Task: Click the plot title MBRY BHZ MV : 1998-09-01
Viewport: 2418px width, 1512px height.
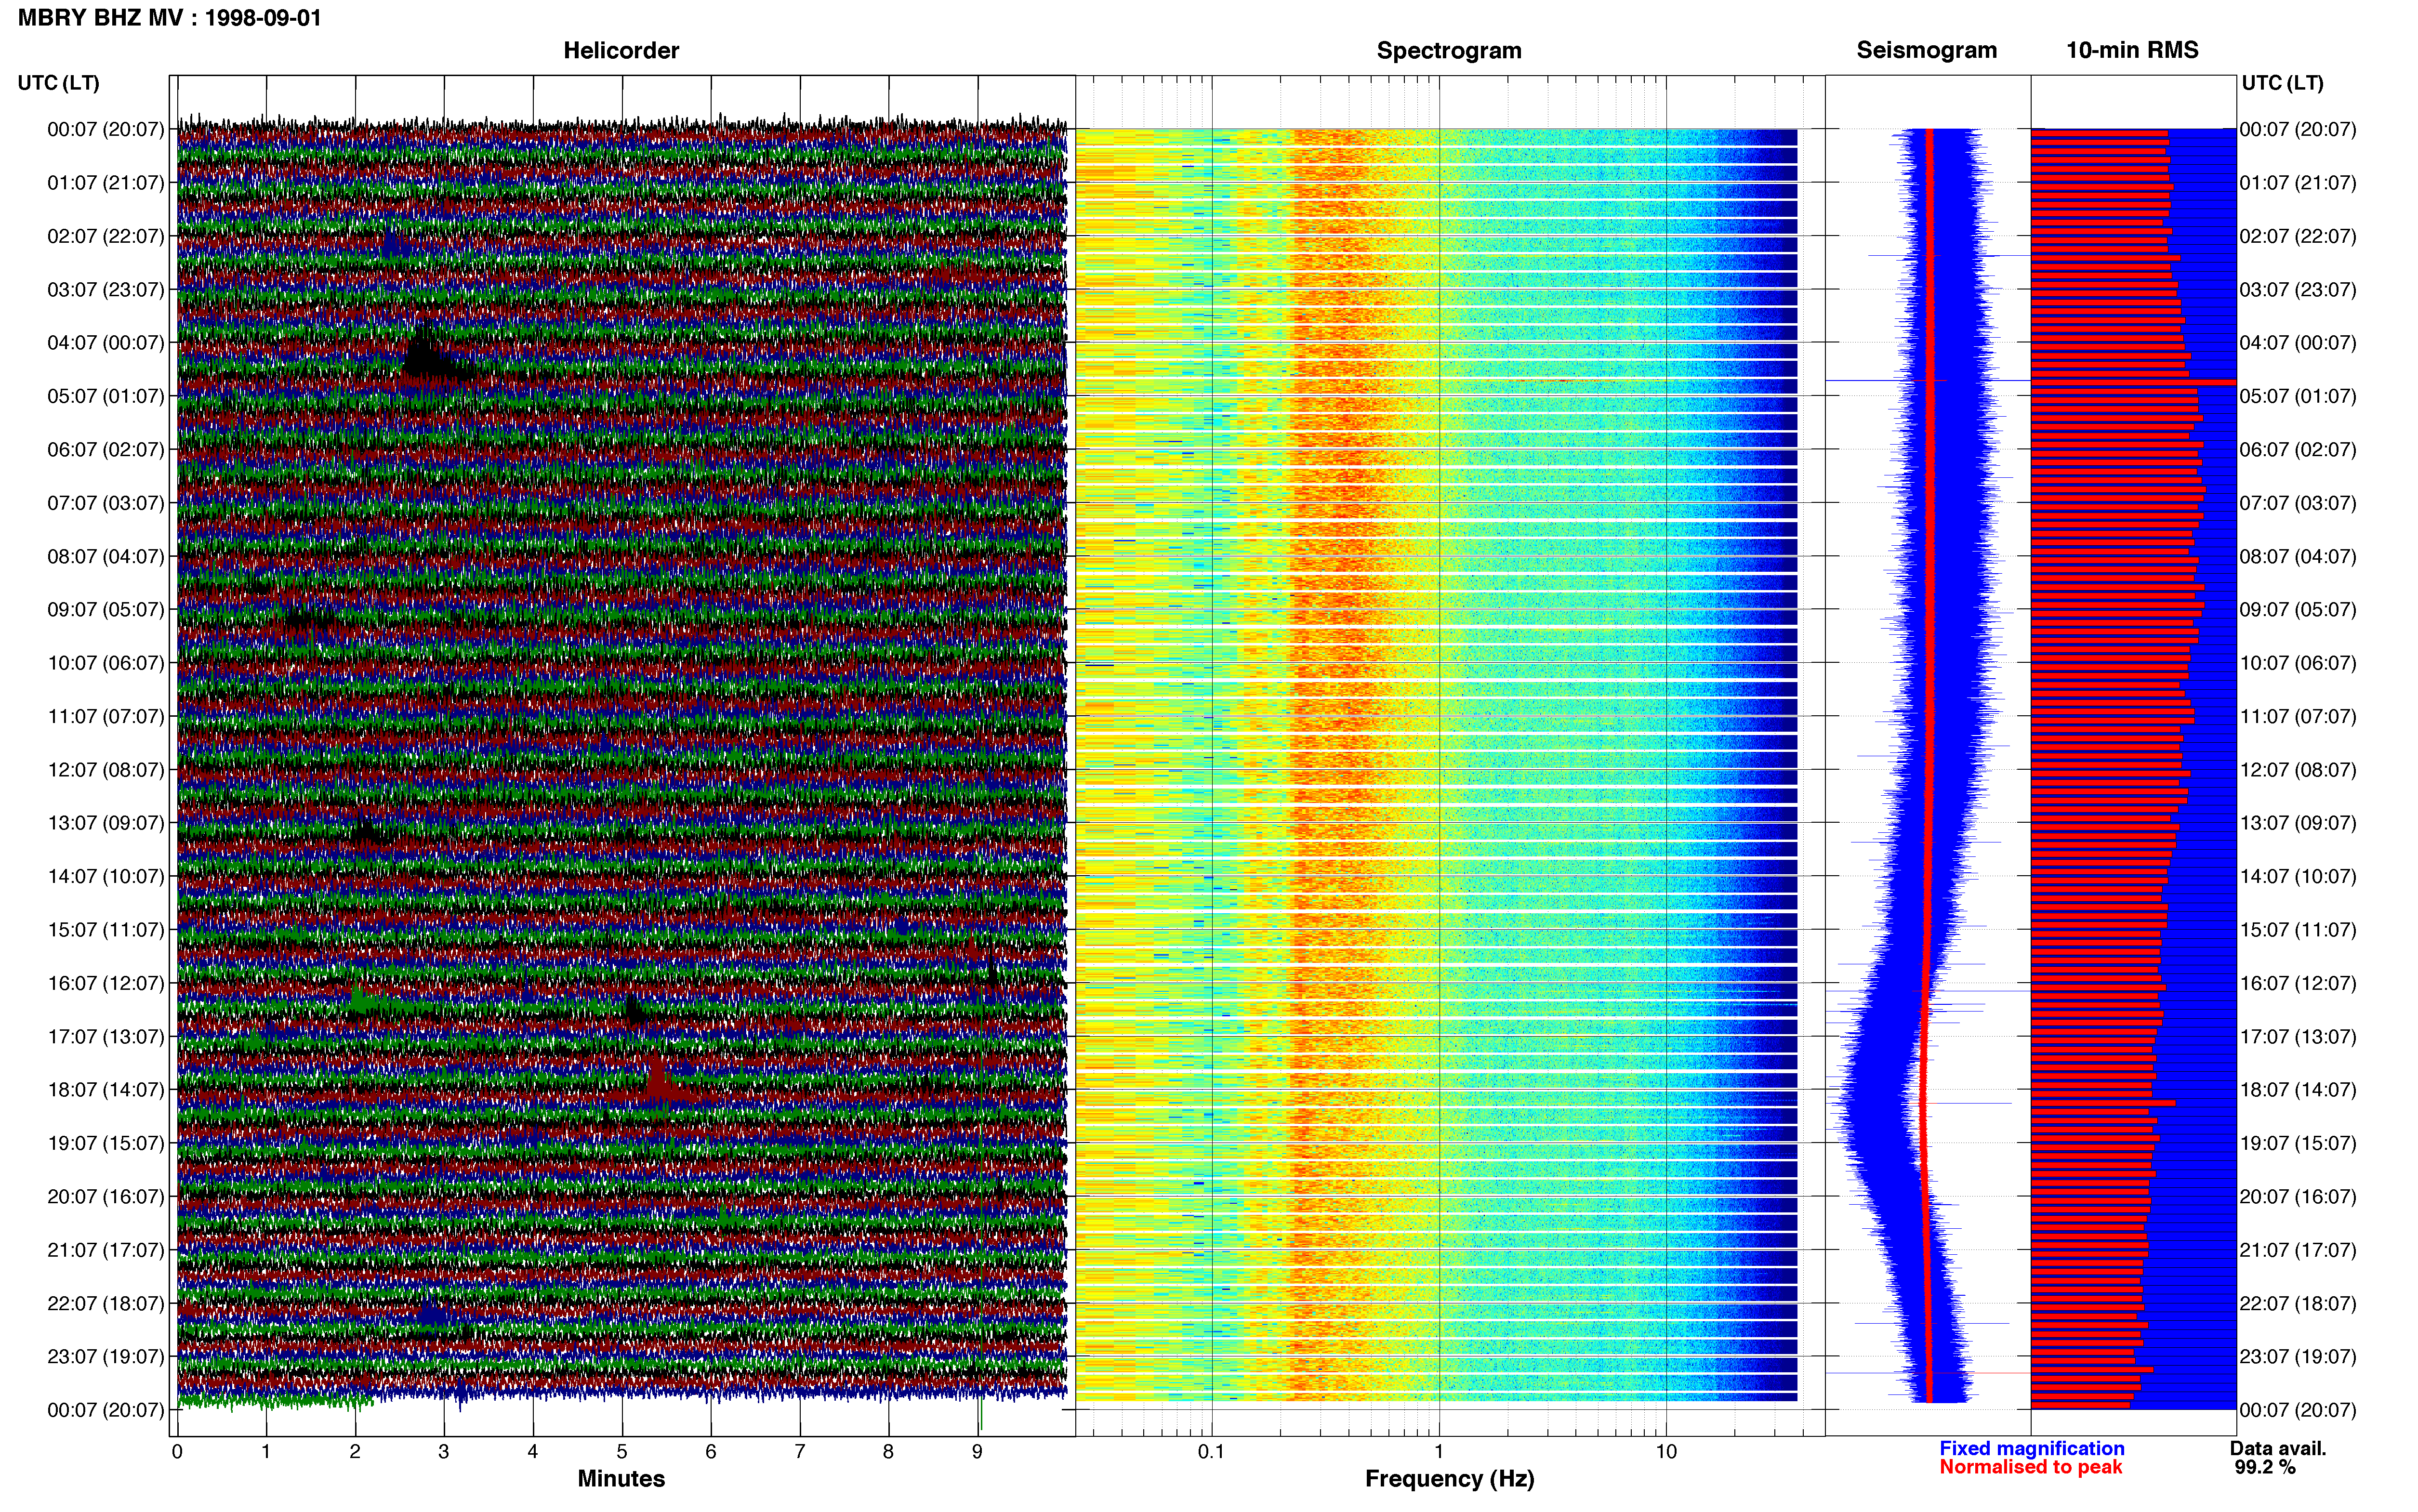Action: (170, 17)
